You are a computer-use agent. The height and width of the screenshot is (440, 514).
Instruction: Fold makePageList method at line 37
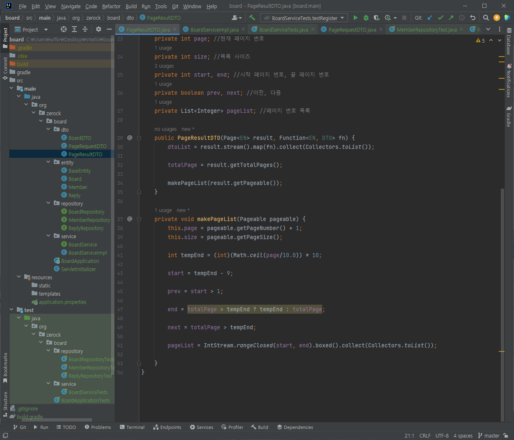pyautogui.click(x=139, y=219)
